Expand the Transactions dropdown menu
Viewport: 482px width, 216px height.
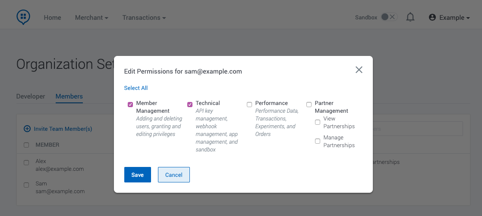144,18
